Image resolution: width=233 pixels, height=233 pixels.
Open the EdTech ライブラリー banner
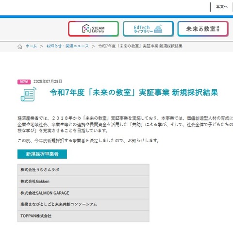coord(148,29)
